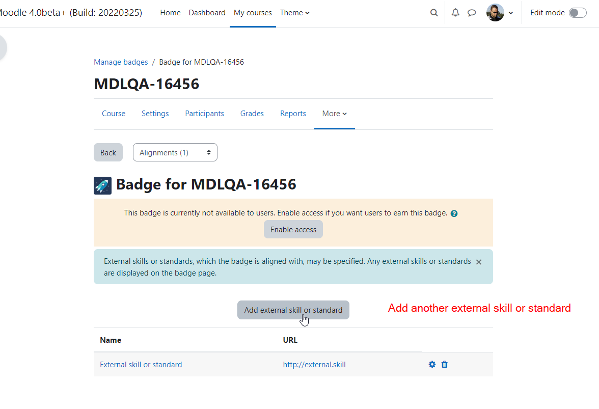Expand the More course menu
This screenshot has width=599, height=409.
pyautogui.click(x=334, y=114)
